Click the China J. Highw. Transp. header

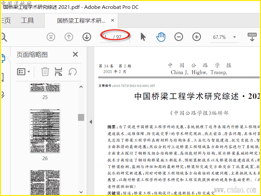click(x=199, y=72)
